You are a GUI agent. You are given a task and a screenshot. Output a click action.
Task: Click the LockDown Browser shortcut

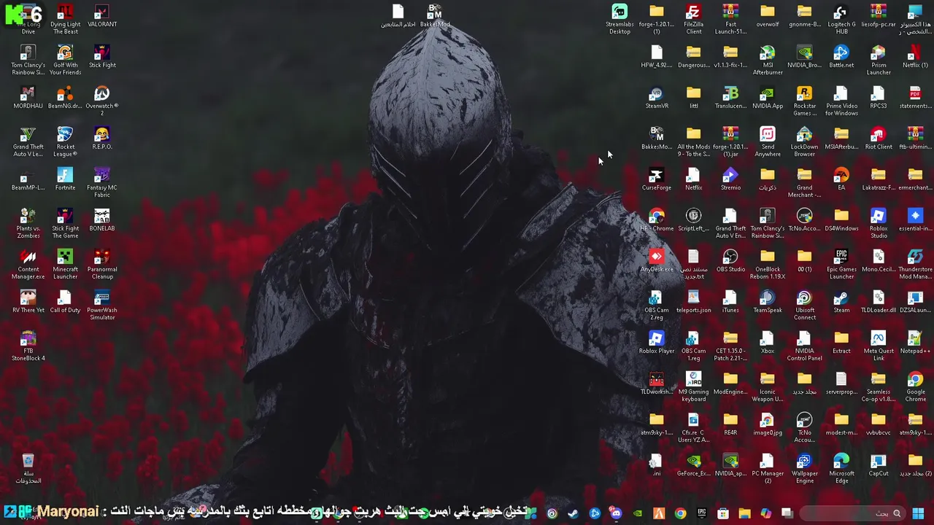[x=804, y=141]
